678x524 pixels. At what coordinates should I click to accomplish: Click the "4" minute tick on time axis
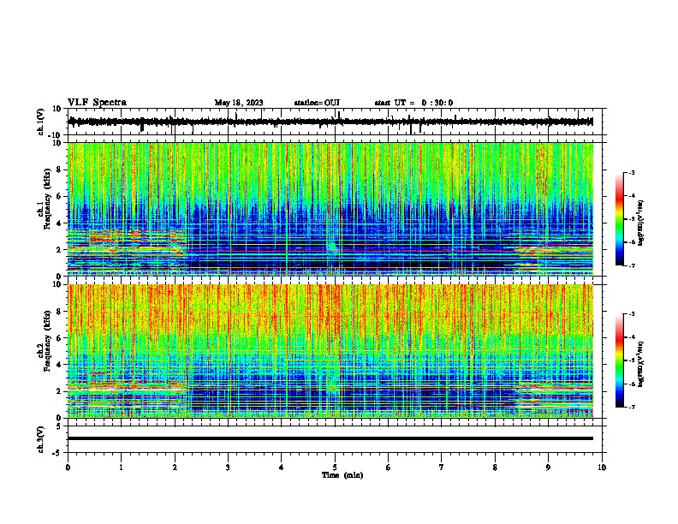pyautogui.click(x=282, y=467)
